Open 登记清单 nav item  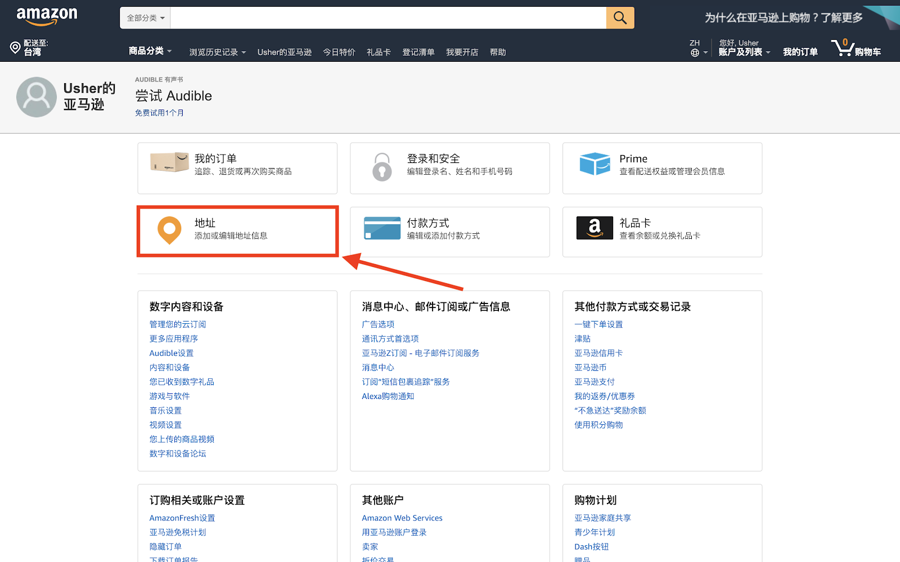418,52
